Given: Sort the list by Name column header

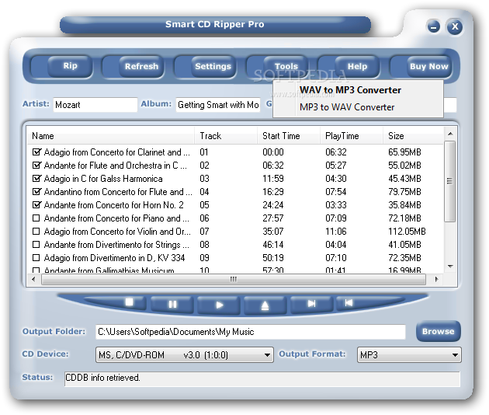Looking at the screenshot, I should tap(111, 136).
